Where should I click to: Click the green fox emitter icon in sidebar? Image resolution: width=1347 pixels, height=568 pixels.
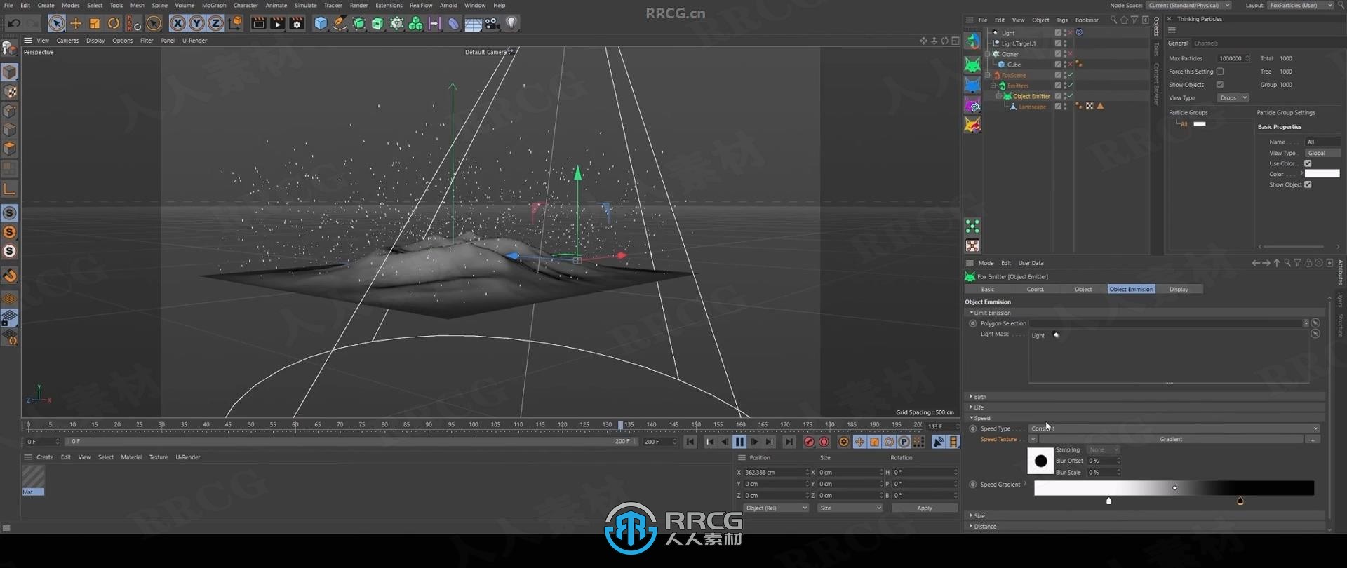tap(972, 65)
